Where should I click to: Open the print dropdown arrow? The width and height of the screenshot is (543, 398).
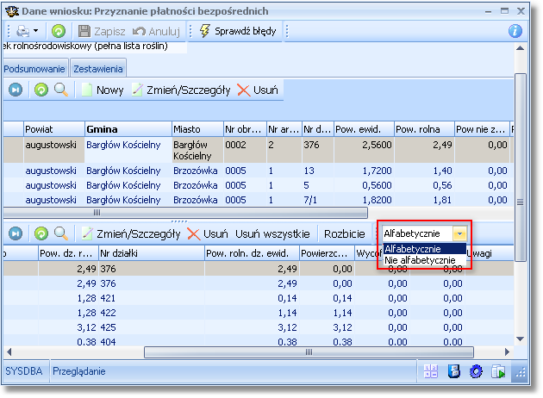(x=35, y=31)
